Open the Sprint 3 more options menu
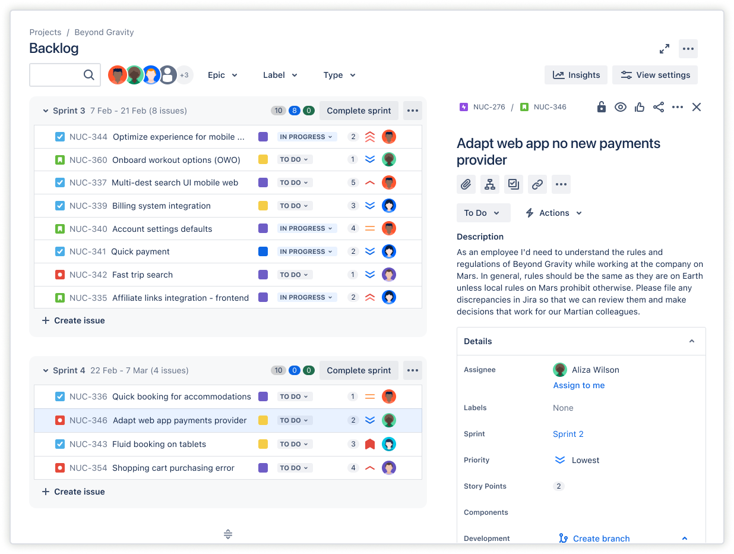Screen dimensions: 734x554 tap(412, 111)
